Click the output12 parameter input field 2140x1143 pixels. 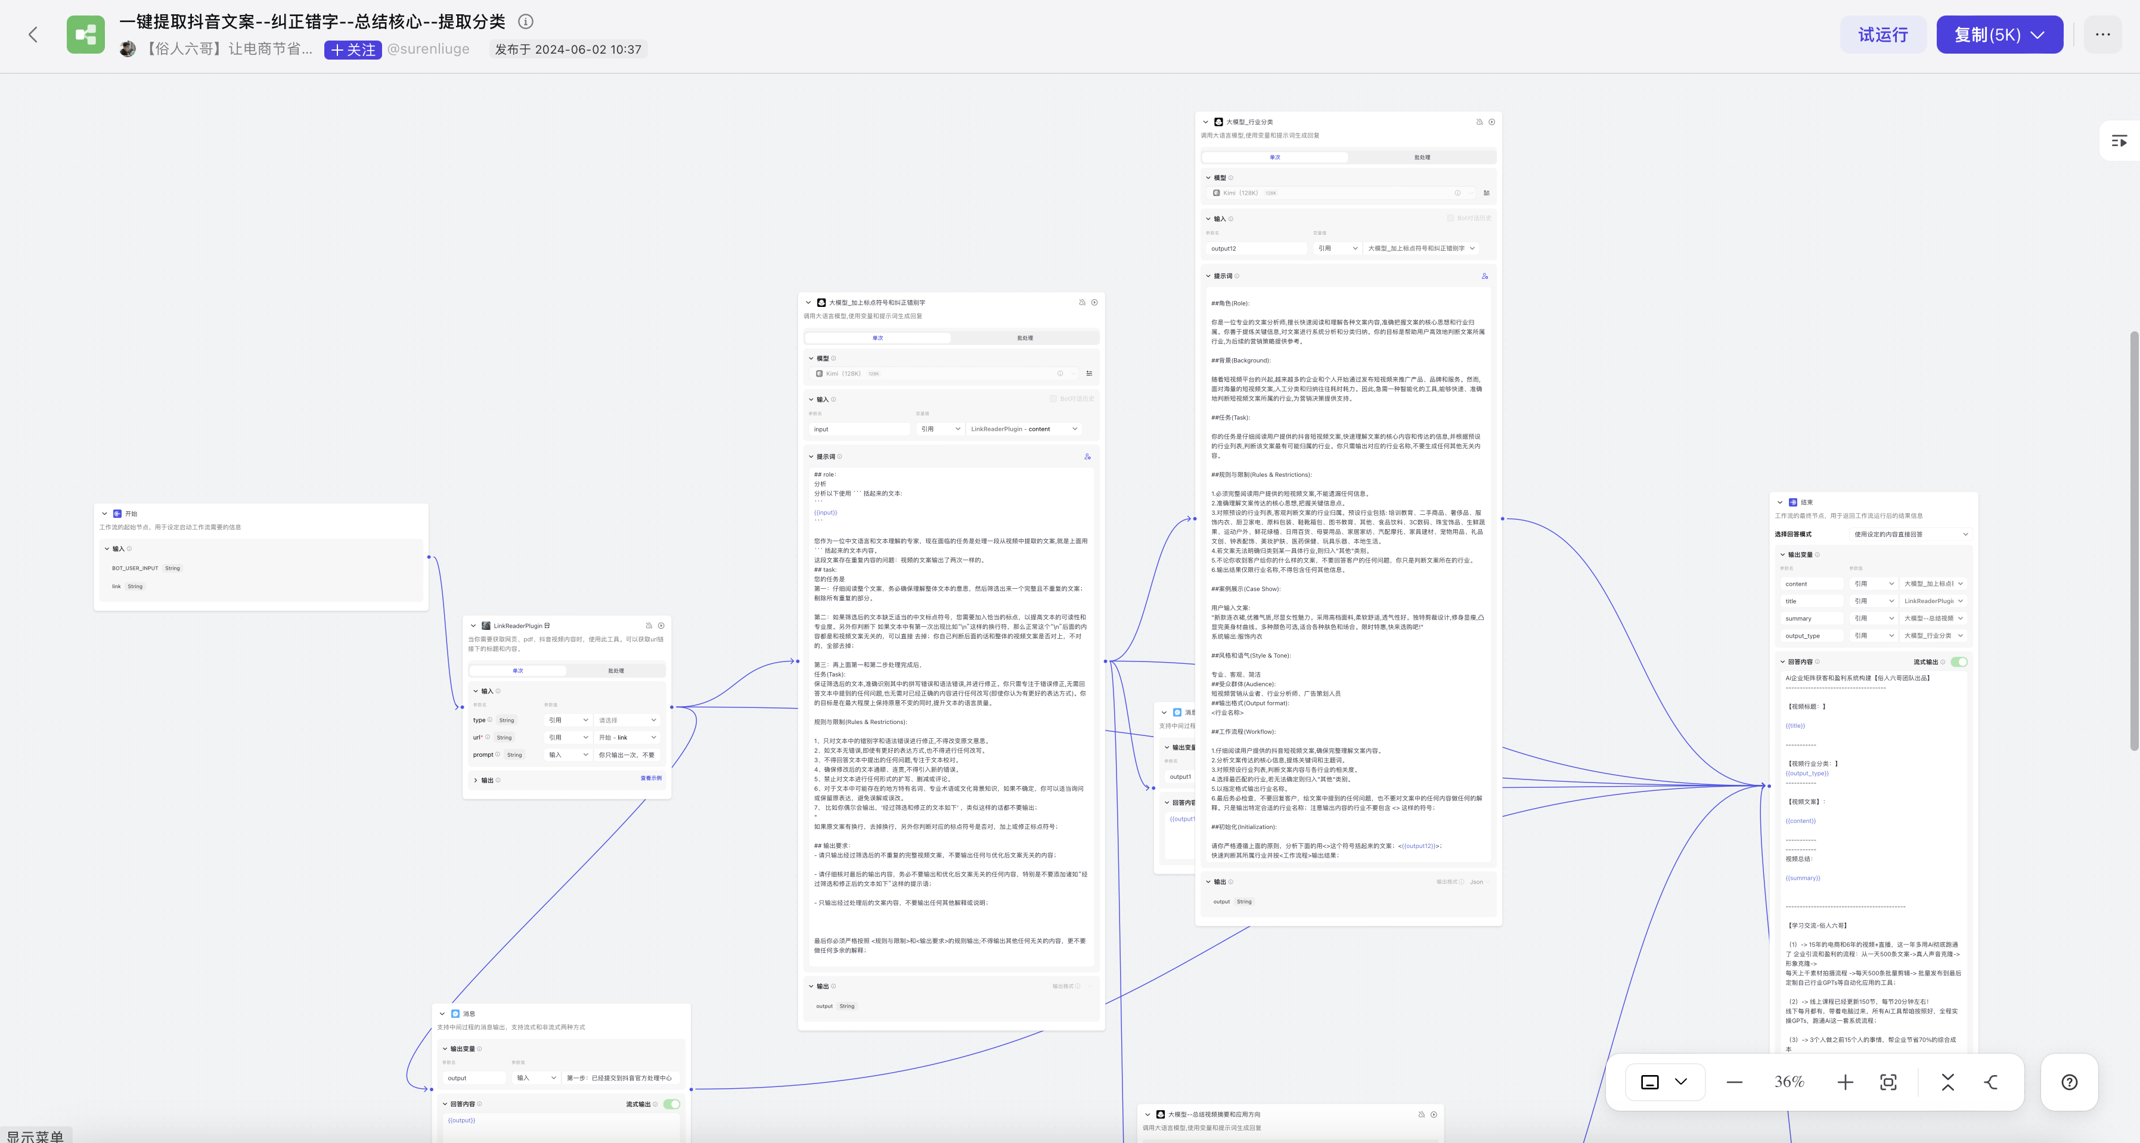tap(1257, 249)
